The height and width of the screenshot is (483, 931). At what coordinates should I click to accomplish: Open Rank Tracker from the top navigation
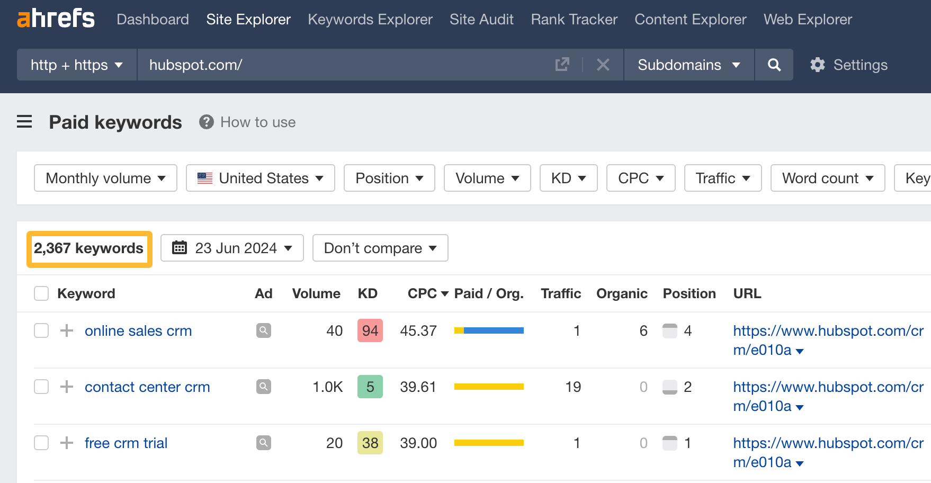point(574,19)
